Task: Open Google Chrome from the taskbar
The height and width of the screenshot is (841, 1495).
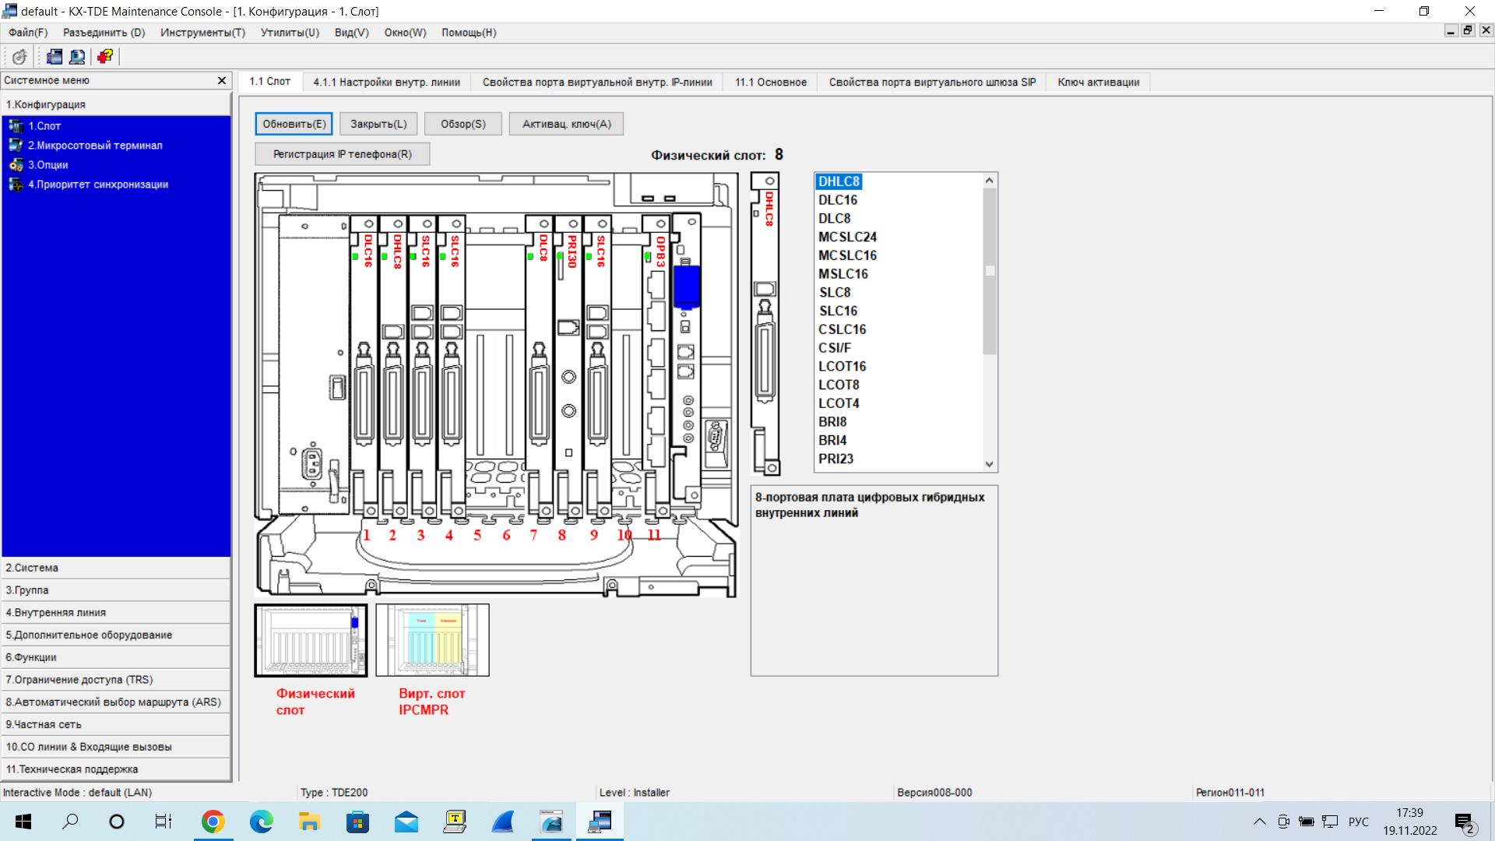Action: (213, 822)
